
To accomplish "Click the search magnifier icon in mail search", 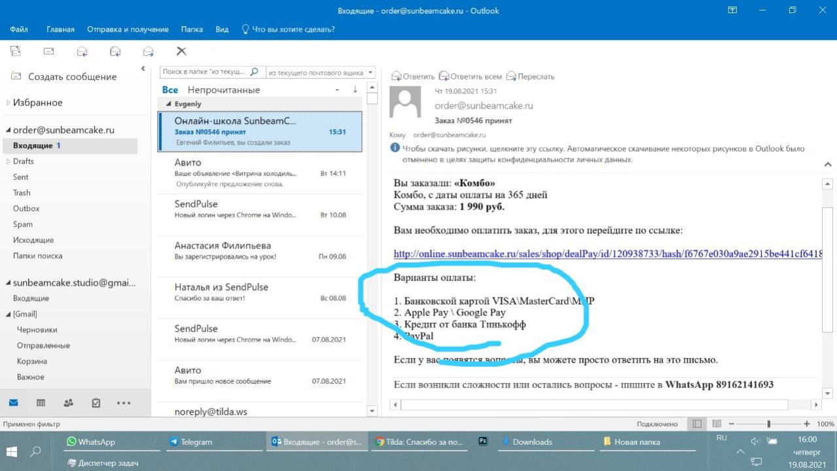I will point(254,72).
